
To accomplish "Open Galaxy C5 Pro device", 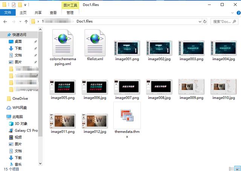I will (x=26, y=131).
